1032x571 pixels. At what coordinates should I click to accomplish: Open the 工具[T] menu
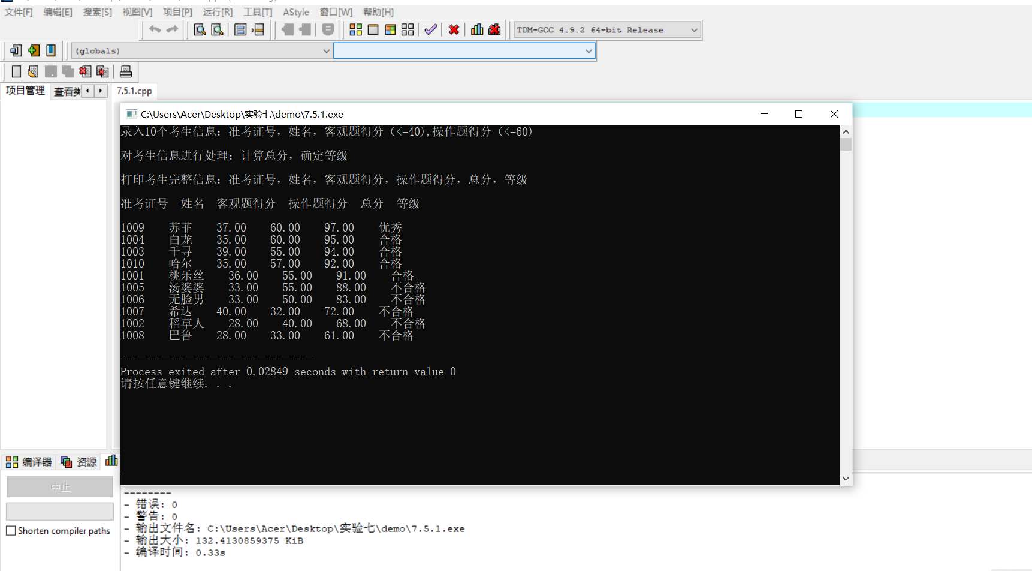tap(258, 12)
